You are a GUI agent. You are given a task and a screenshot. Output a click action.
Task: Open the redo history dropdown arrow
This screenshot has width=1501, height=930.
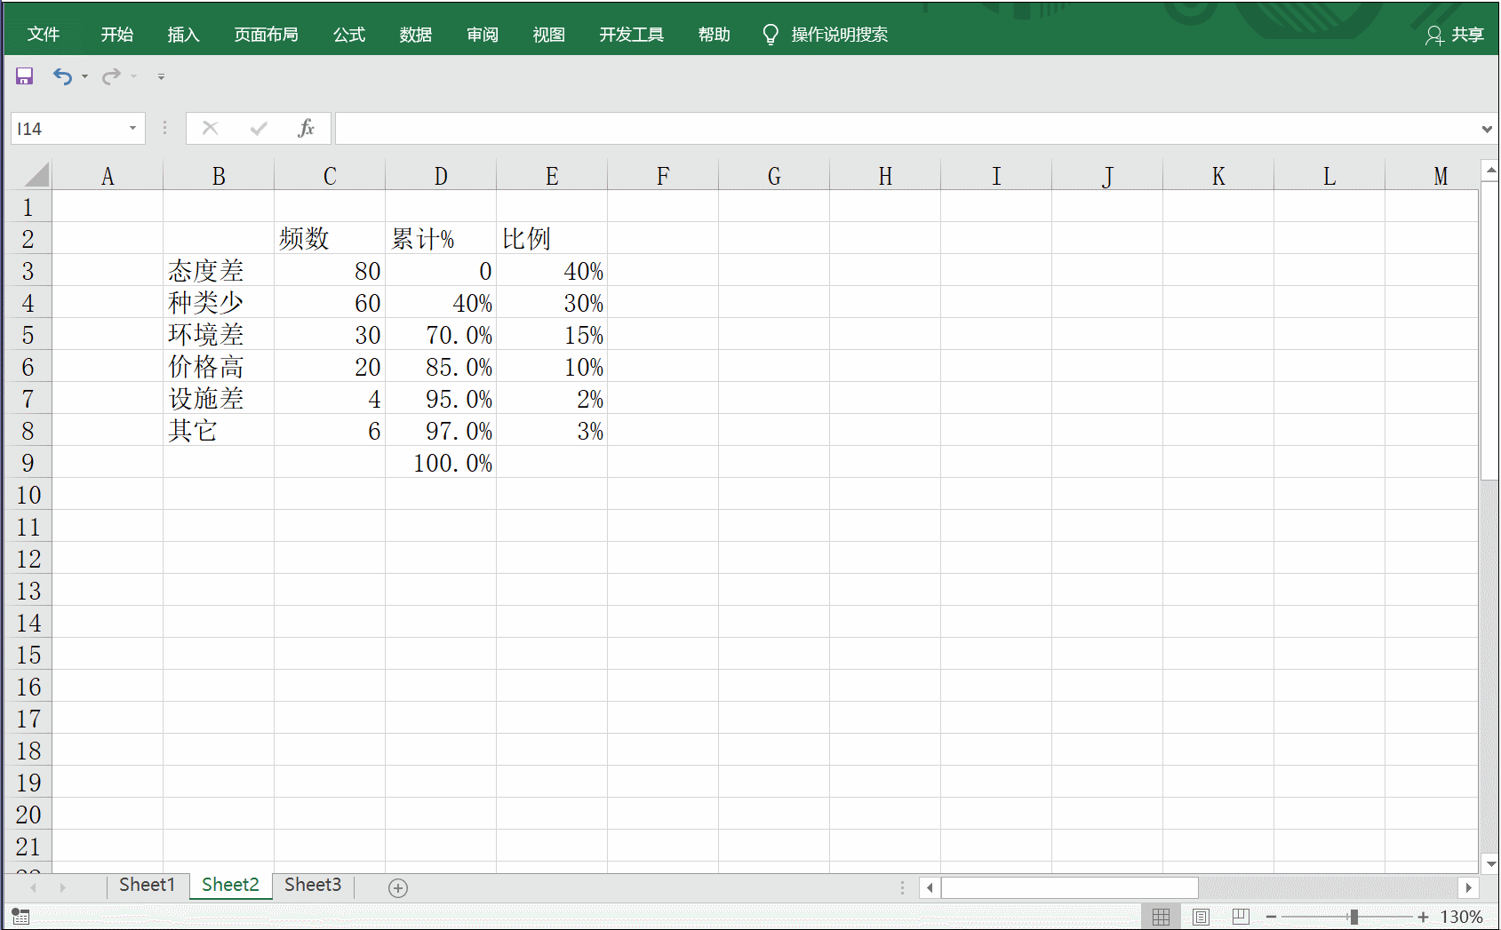coord(134,76)
